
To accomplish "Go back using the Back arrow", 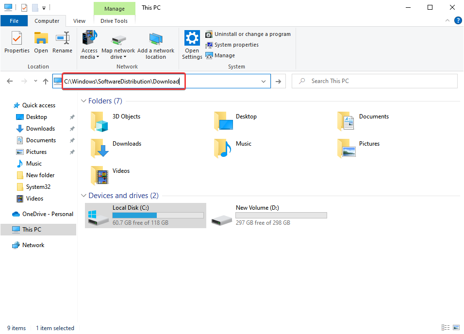I will point(10,81).
